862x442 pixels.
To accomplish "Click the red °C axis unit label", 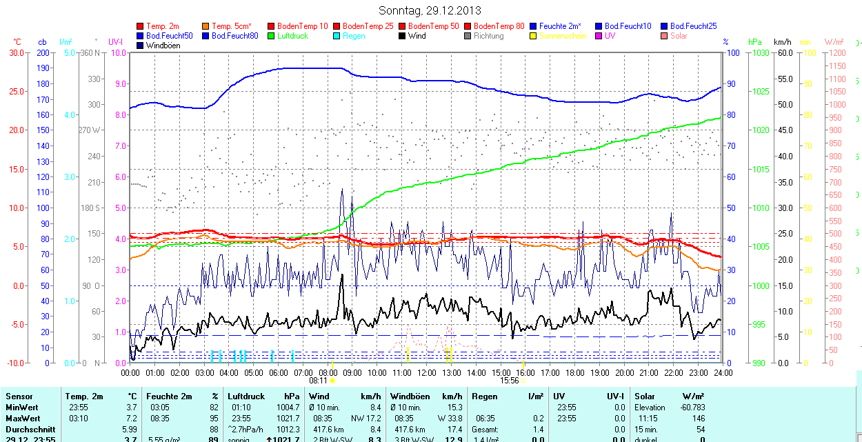I will pyautogui.click(x=17, y=43).
